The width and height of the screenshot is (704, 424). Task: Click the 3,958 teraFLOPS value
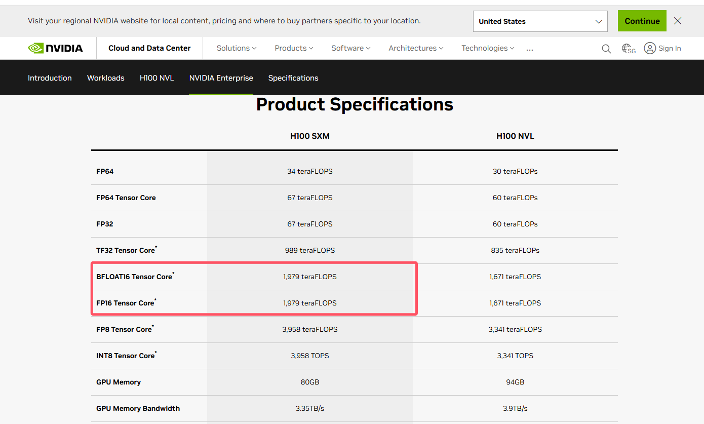coord(310,329)
